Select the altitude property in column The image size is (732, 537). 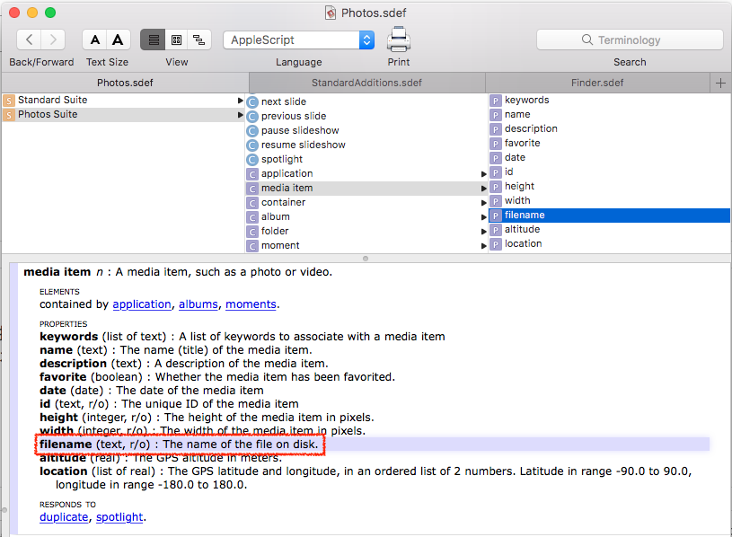click(x=609, y=230)
